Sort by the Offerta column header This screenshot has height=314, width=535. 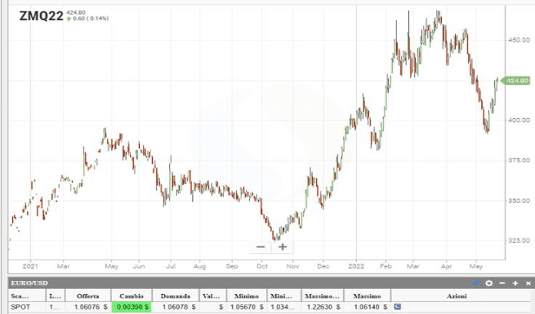click(x=88, y=296)
